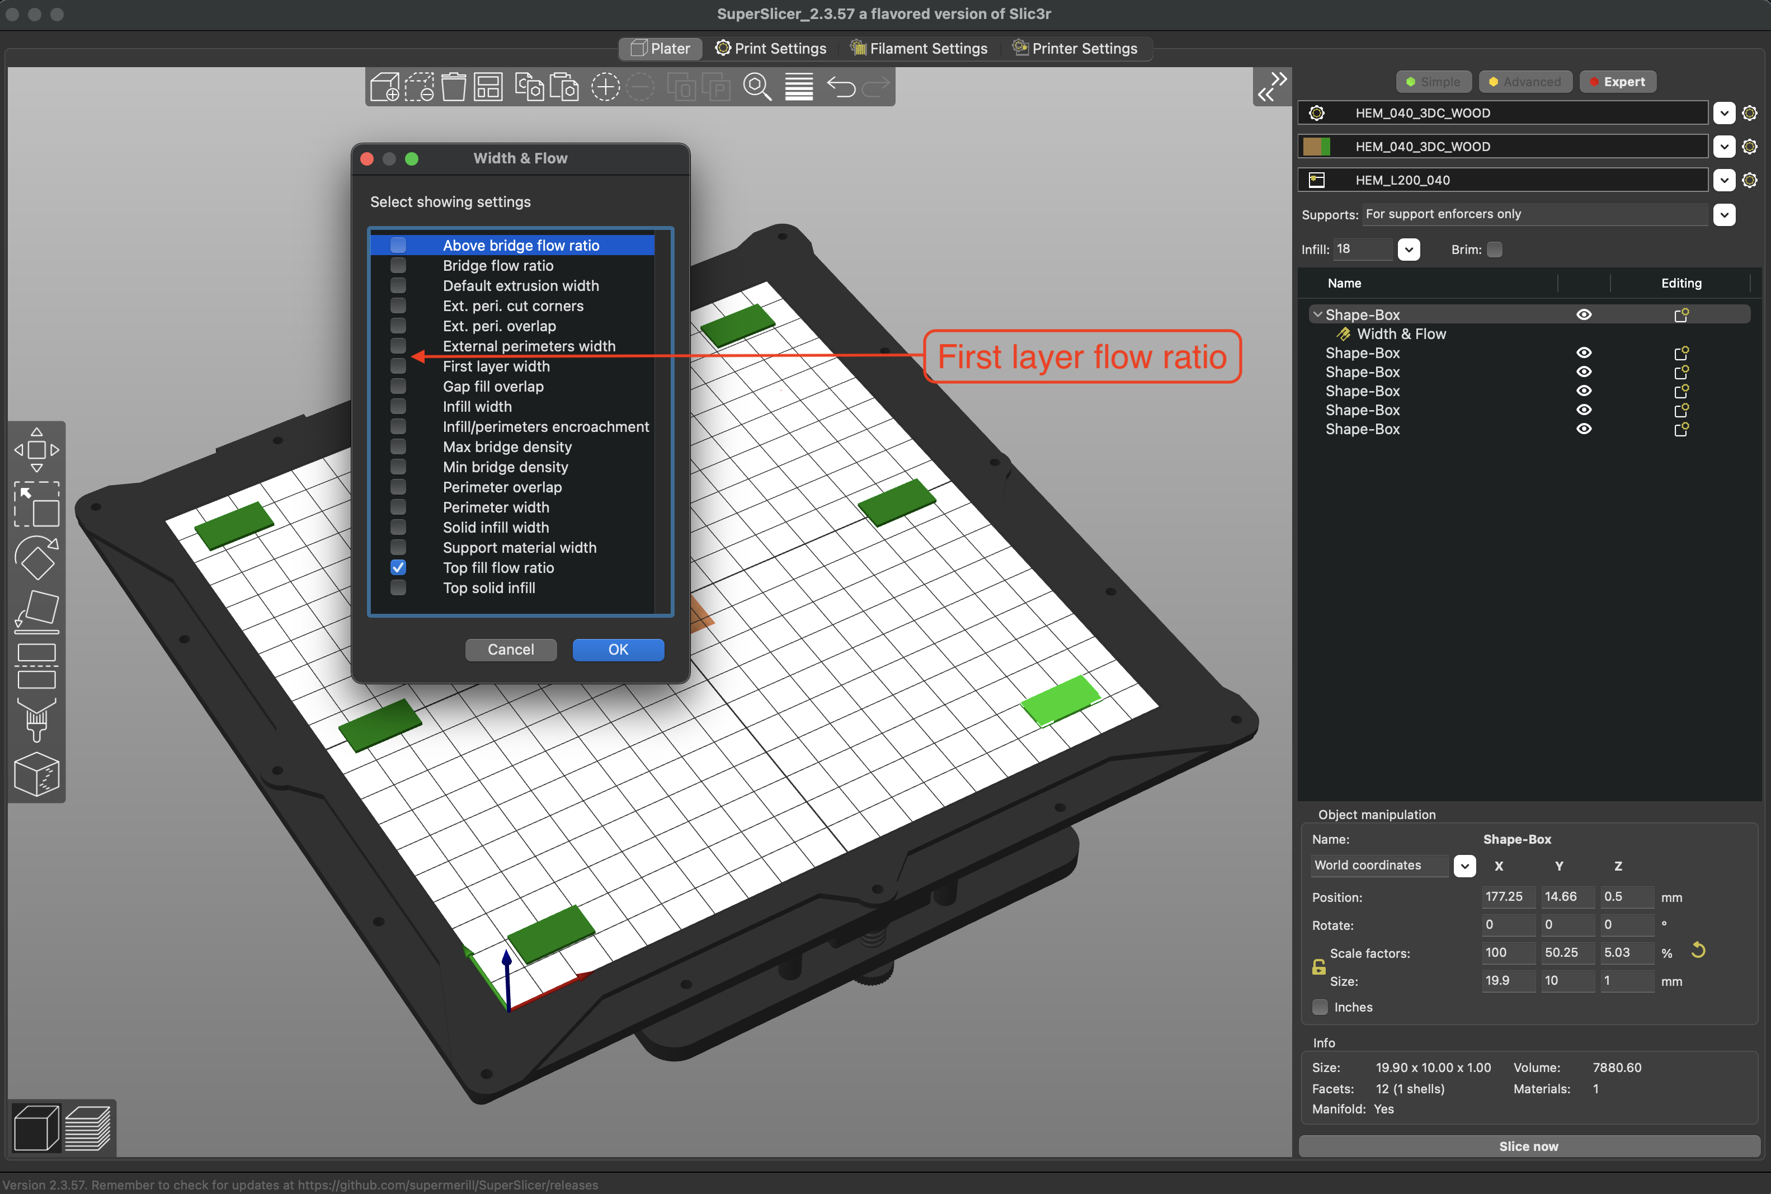Click the Arrange objects toolbar icon
1771x1194 pixels.
[488, 87]
